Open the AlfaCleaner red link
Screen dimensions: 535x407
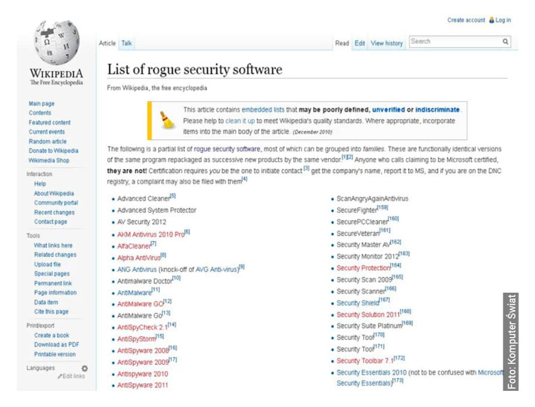pyautogui.click(x=134, y=247)
